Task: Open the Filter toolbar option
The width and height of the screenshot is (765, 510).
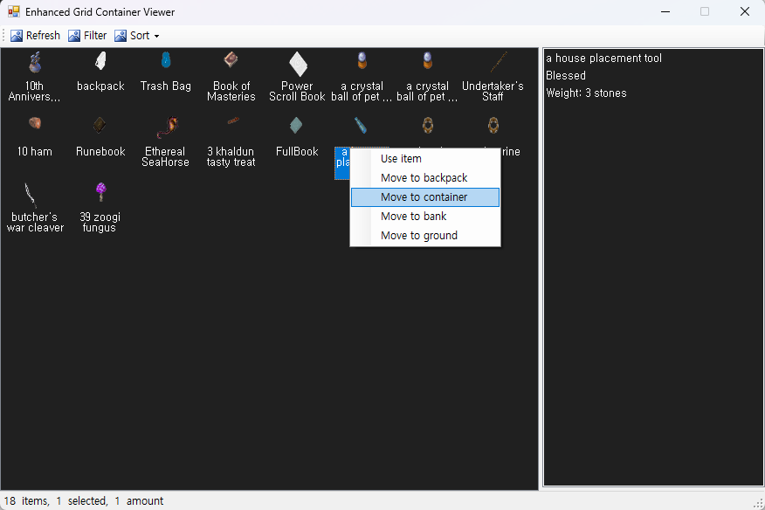Action: pyautogui.click(x=87, y=36)
